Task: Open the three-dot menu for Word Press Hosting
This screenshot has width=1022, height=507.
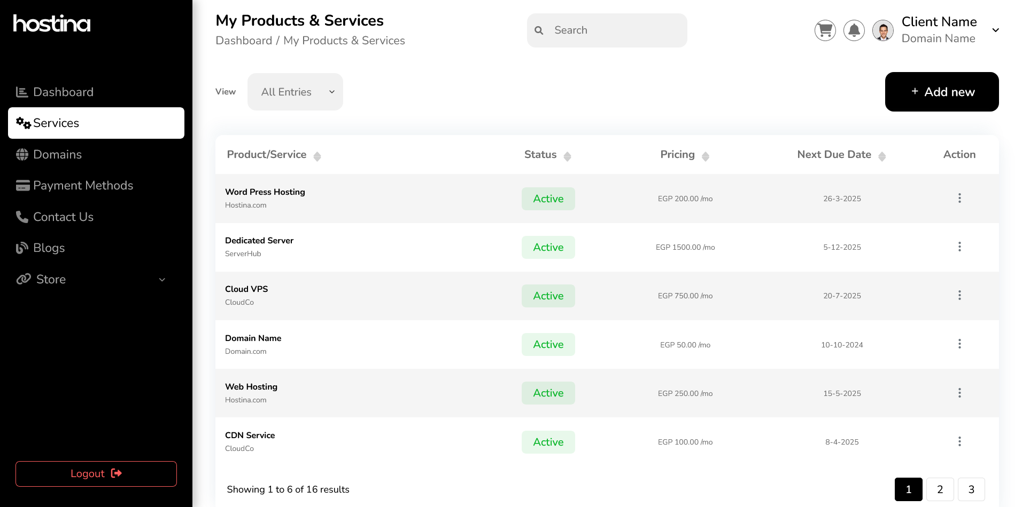Action: [959, 199]
